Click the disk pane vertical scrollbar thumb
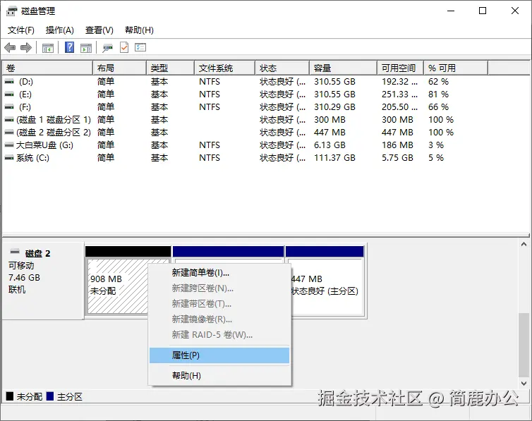Viewport: 532px width, 421px height. coord(524,345)
